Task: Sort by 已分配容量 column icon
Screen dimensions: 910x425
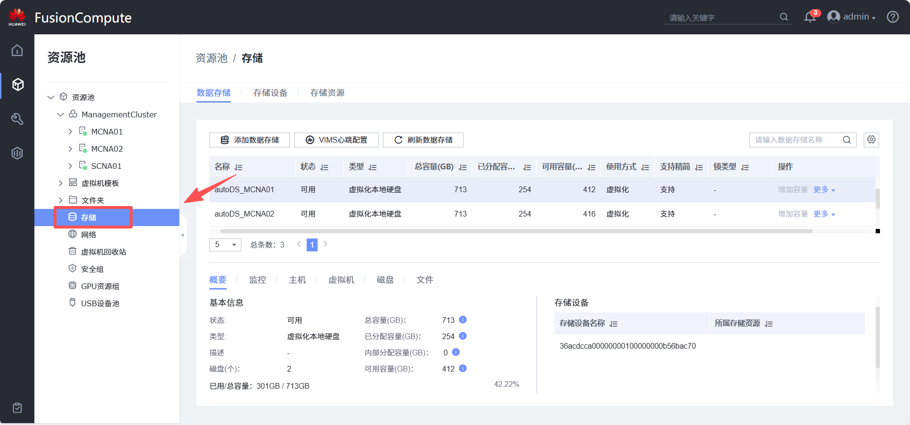Action: tap(527, 167)
